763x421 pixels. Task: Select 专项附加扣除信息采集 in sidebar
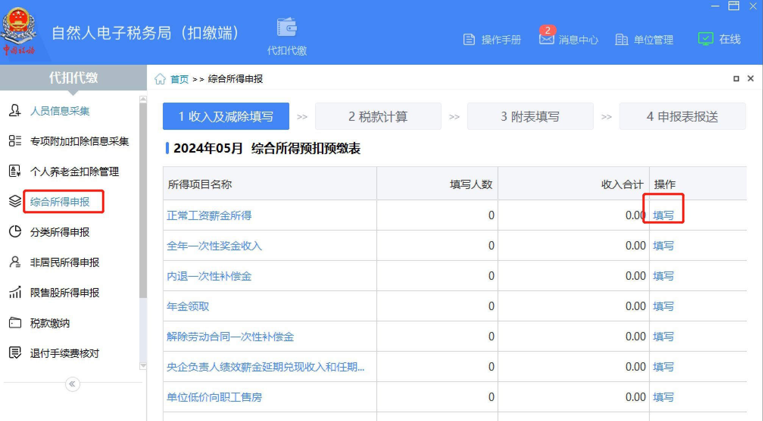(80, 141)
